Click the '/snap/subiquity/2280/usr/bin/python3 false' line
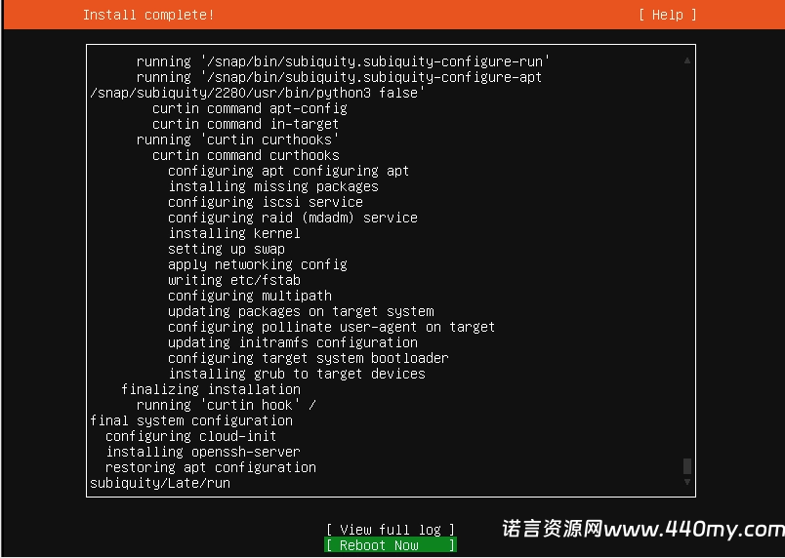This screenshot has height=558, width=785. [x=258, y=93]
